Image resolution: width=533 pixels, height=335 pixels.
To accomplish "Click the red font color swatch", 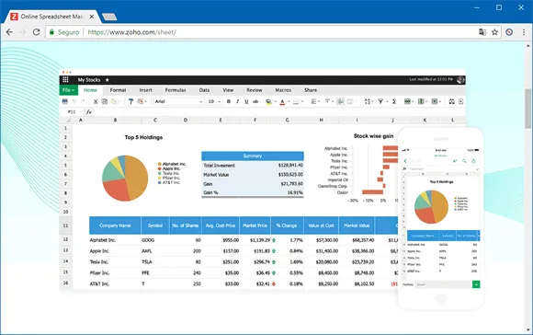I will point(282,101).
